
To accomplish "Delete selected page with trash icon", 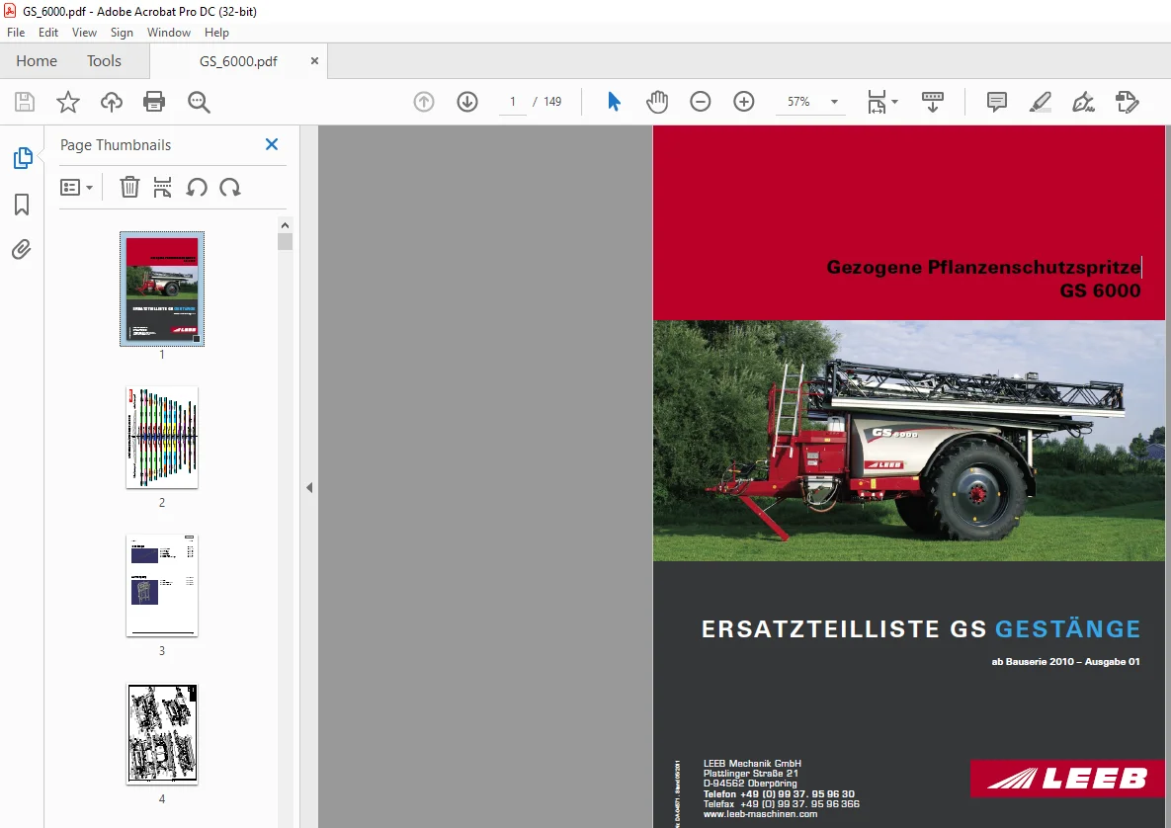I will click(129, 187).
